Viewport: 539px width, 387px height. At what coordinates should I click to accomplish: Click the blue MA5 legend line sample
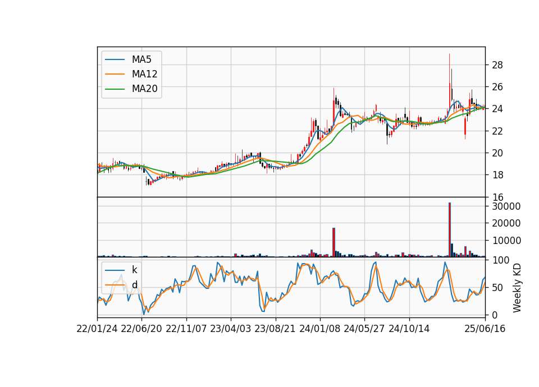[115, 59]
